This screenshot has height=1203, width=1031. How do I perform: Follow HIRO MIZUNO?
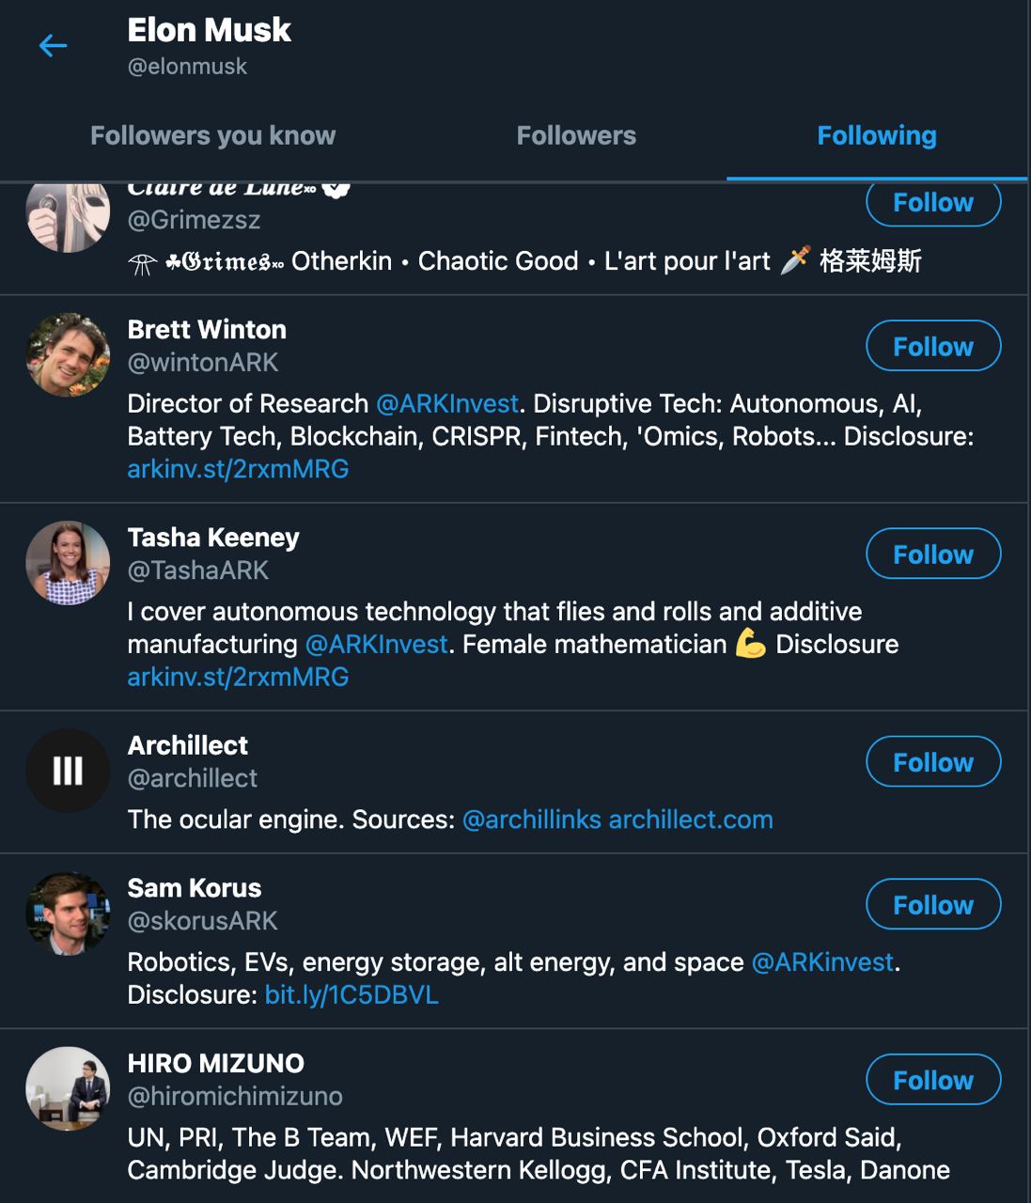[x=932, y=1080]
